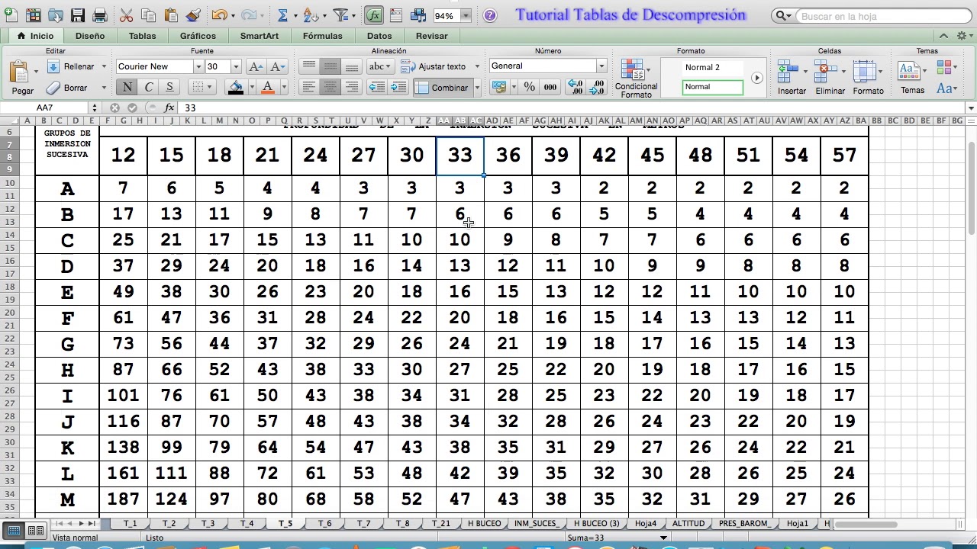
Task: Choose Normal 2 cell style
Action: point(713,67)
